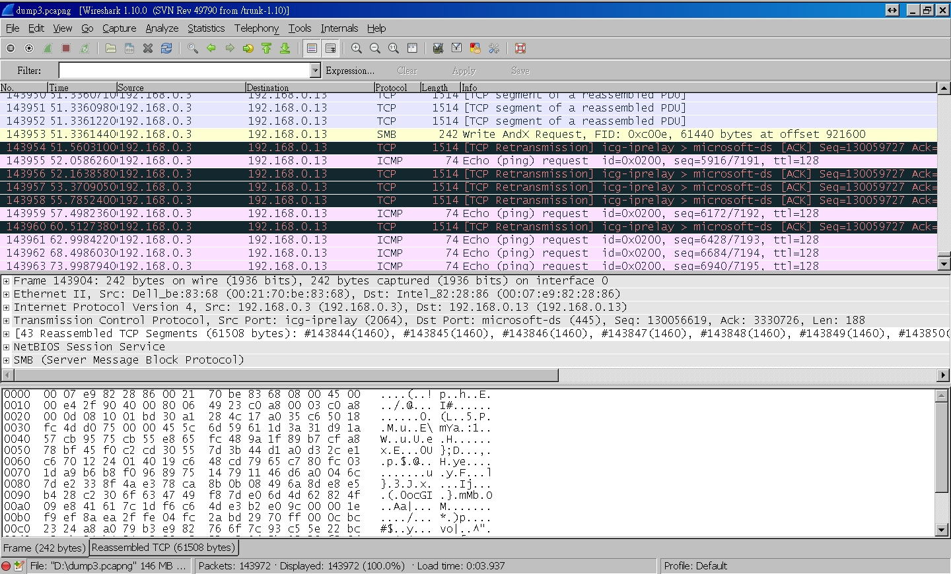
Task: Expand the Ethernet II tree node
Action: pyautogui.click(x=6, y=294)
